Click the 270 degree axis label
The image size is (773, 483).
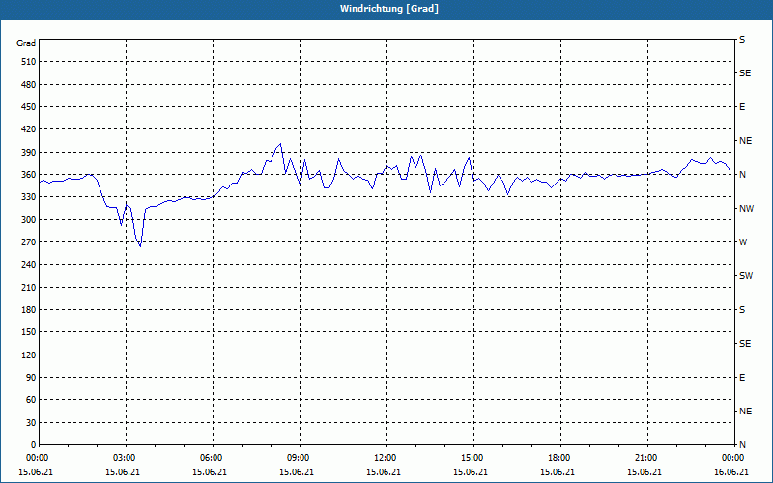click(x=28, y=242)
